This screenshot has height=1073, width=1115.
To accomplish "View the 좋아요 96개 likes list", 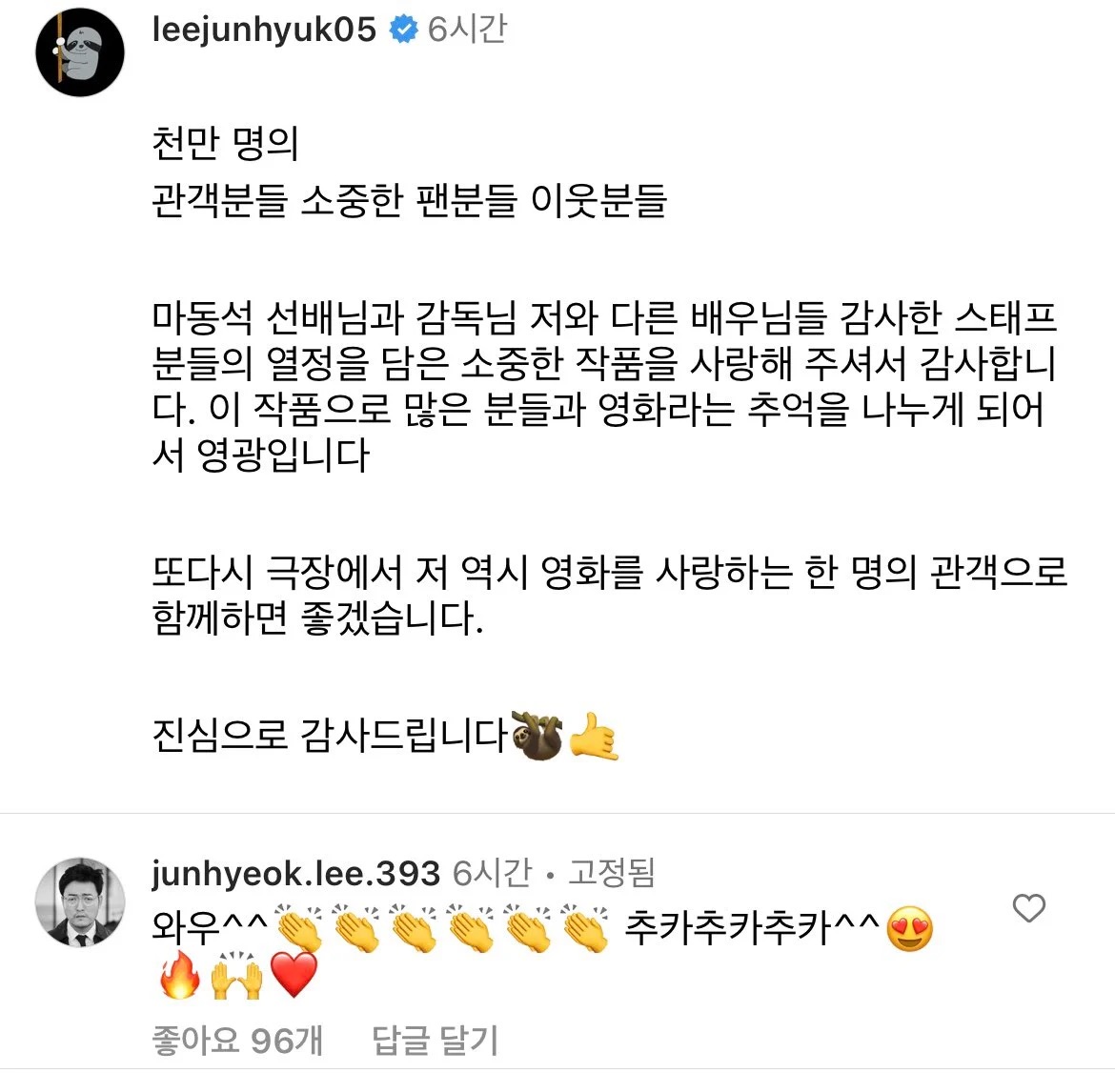I will click(237, 1041).
